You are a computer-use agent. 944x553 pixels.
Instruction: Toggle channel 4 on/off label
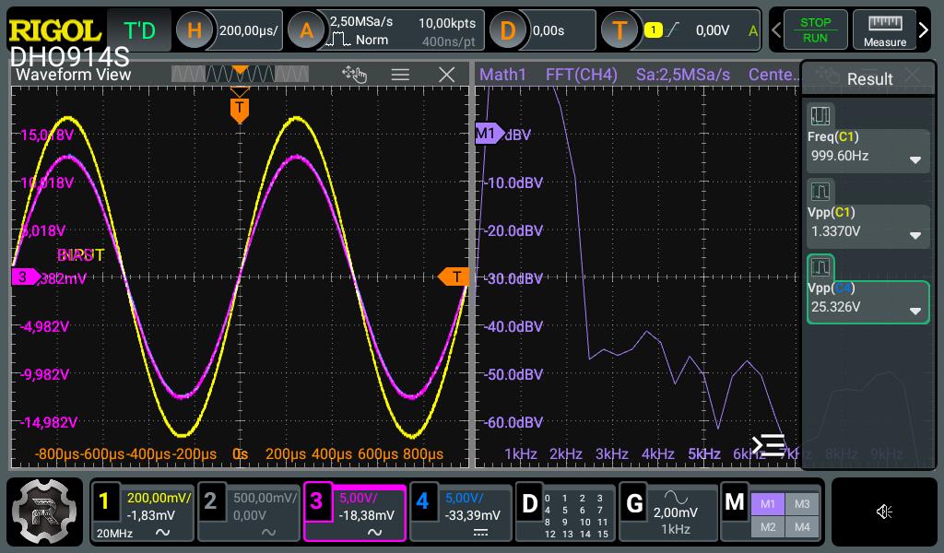pyautogui.click(x=422, y=500)
